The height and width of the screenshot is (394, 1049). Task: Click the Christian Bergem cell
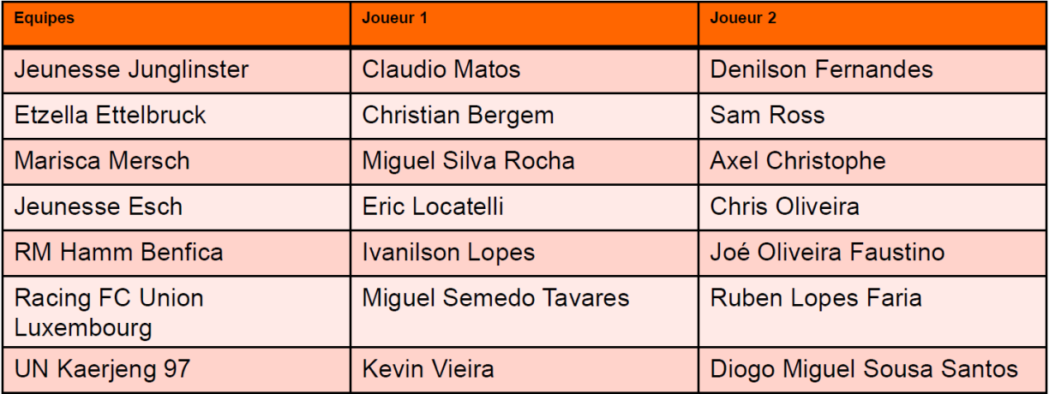(458, 115)
